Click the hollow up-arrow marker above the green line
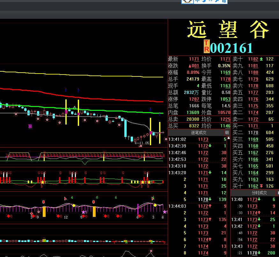 [x=75, y=107]
